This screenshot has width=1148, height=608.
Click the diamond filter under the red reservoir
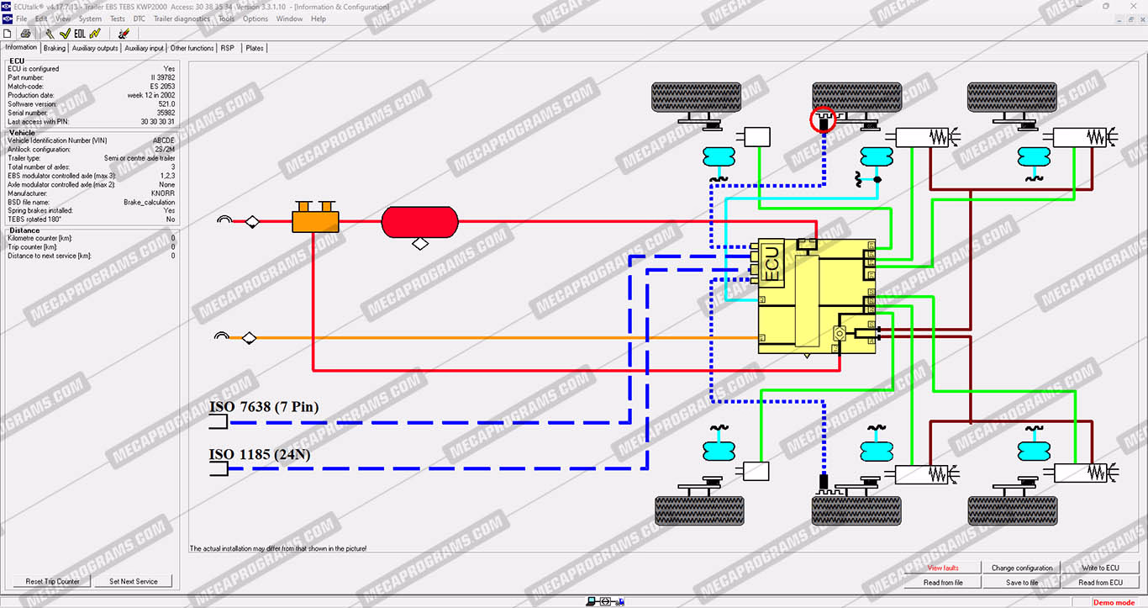[x=420, y=244]
